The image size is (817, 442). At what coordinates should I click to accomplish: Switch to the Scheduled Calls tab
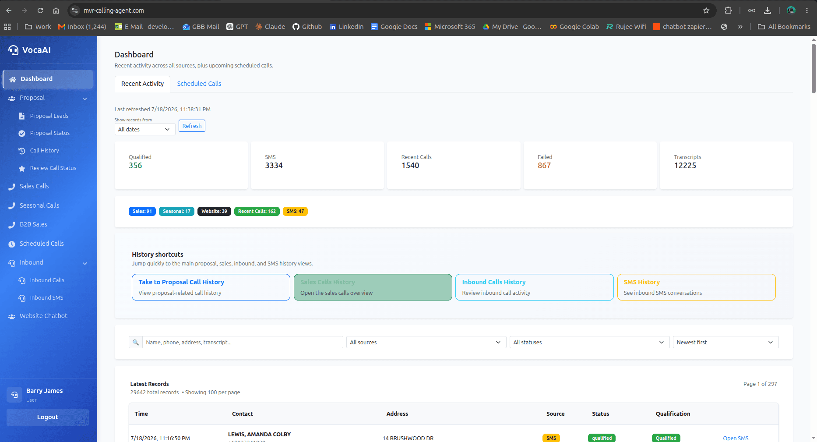click(199, 84)
